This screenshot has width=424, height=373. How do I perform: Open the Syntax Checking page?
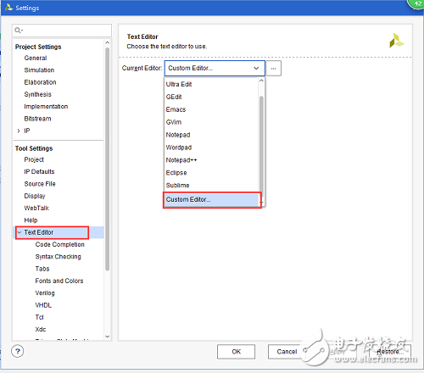click(58, 257)
